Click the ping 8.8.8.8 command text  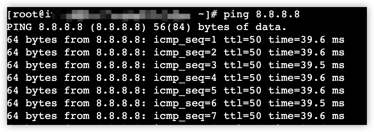coord(261,15)
